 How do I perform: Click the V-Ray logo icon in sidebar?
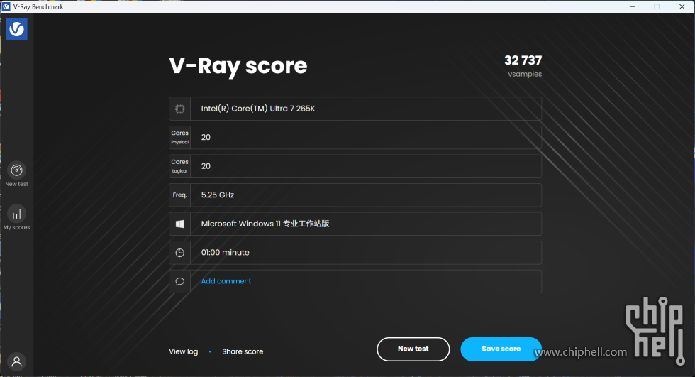17,29
